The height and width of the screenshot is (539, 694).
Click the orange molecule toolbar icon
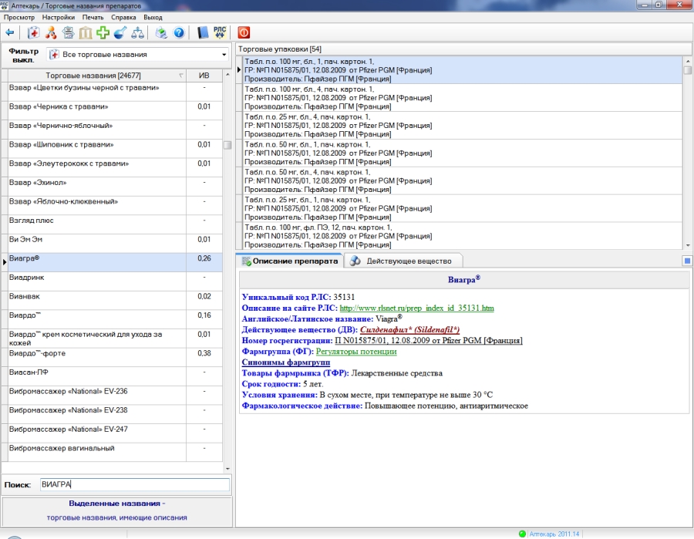click(51, 32)
